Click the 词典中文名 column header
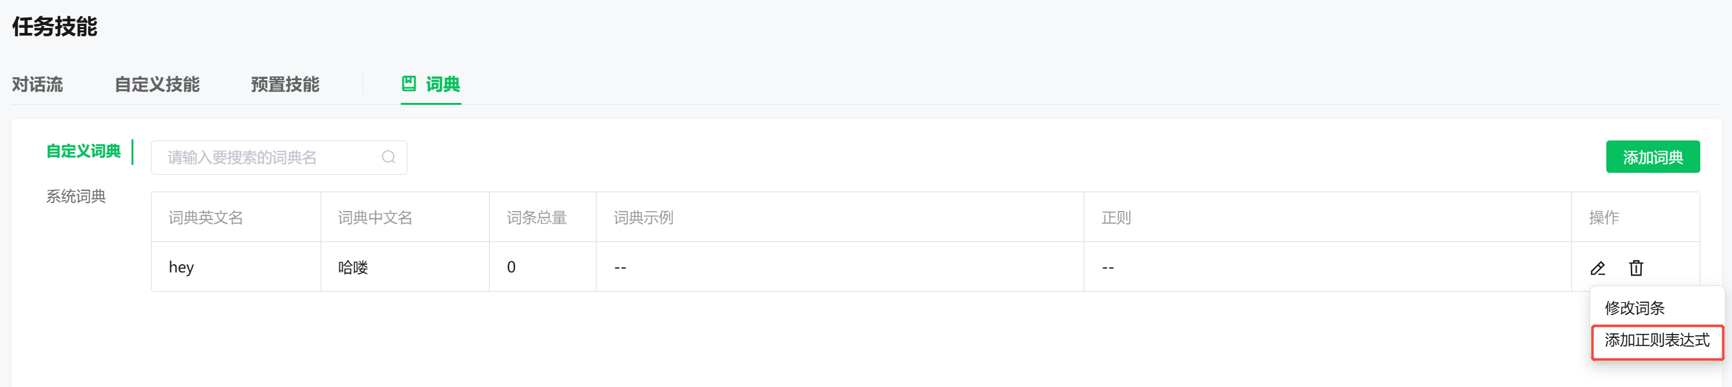The width and height of the screenshot is (1732, 387). click(375, 217)
